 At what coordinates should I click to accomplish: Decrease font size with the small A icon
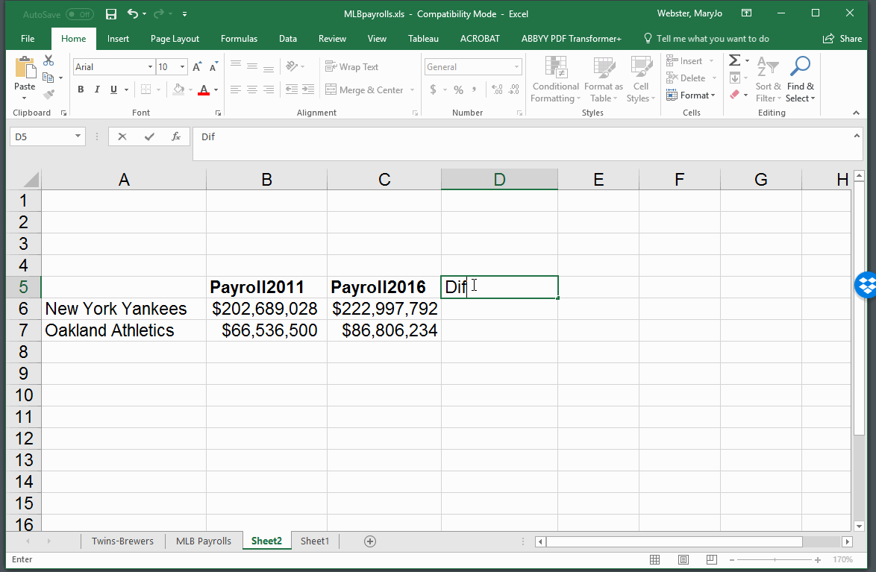(x=213, y=67)
